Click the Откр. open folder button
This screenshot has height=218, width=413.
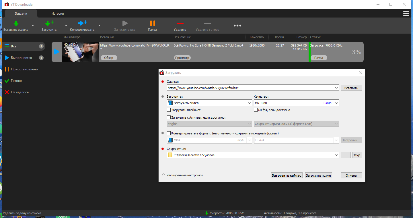(x=357, y=155)
